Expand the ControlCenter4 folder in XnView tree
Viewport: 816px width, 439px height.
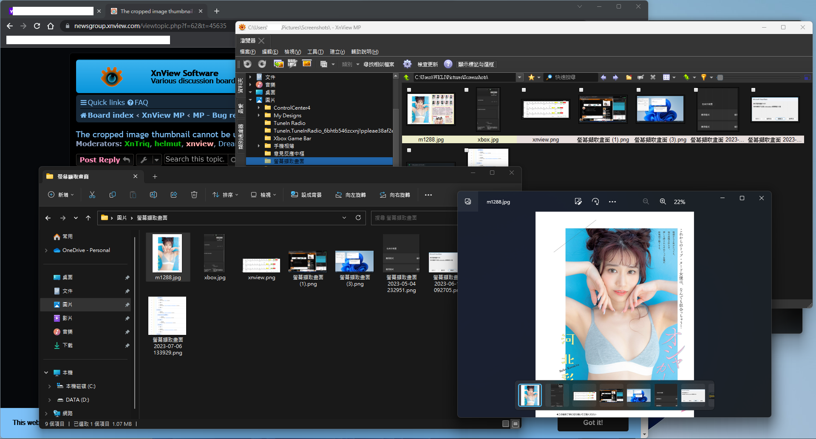click(258, 108)
